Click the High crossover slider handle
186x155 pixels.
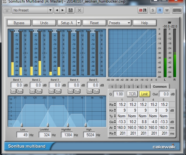click(x=86, y=125)
